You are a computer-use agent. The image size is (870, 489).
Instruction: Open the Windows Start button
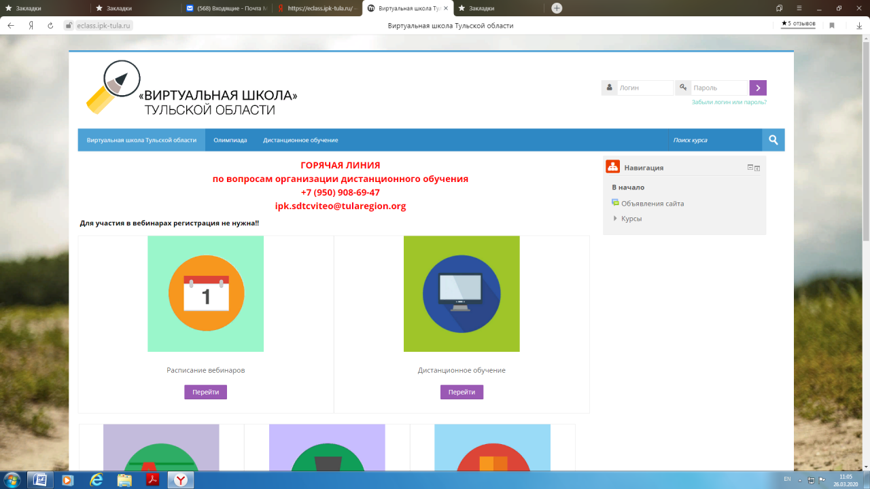tap(12, 479)
